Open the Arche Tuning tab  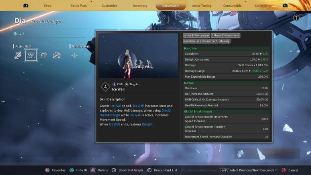201,6
